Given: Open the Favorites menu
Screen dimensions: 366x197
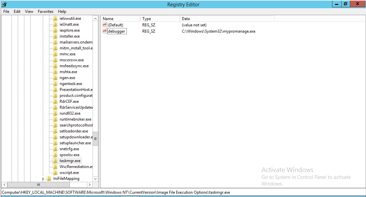Looking at the screenshot, I should (x=45, y=11).
